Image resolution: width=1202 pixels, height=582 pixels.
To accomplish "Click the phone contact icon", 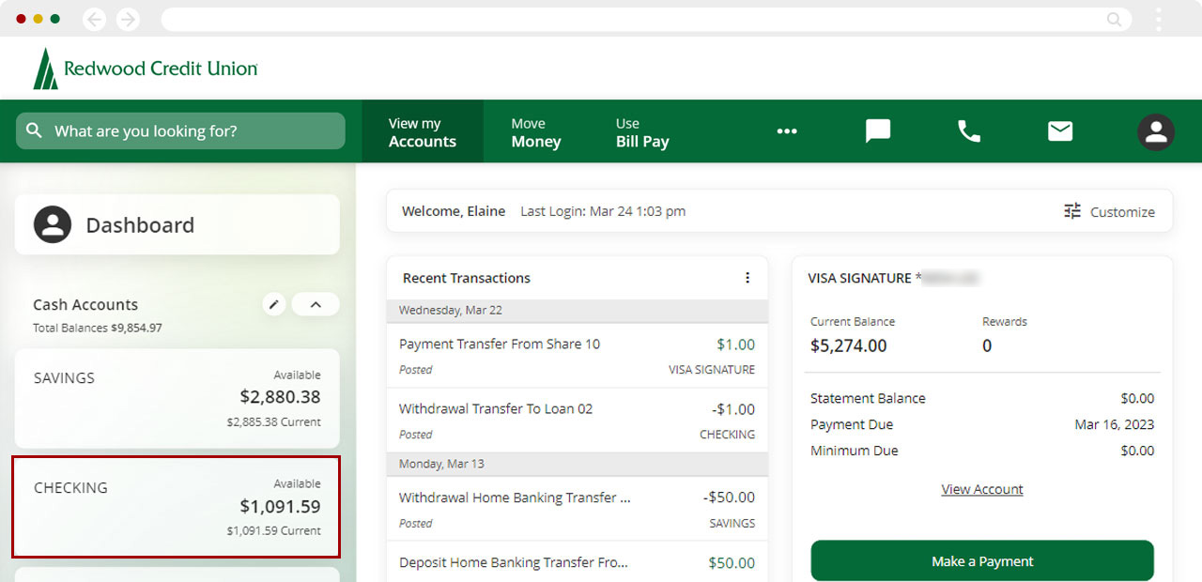I will pos(969,131).
